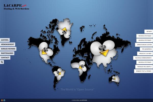Open the blue Twitter icon in footer
153x102 pixels.
[4, 100]
